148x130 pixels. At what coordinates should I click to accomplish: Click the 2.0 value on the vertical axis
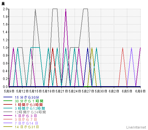[5, 9]
